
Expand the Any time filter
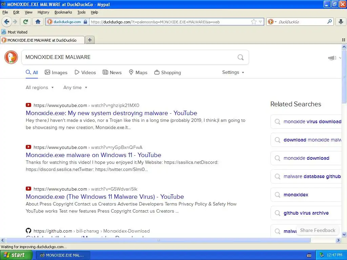[x=75, y=88]
